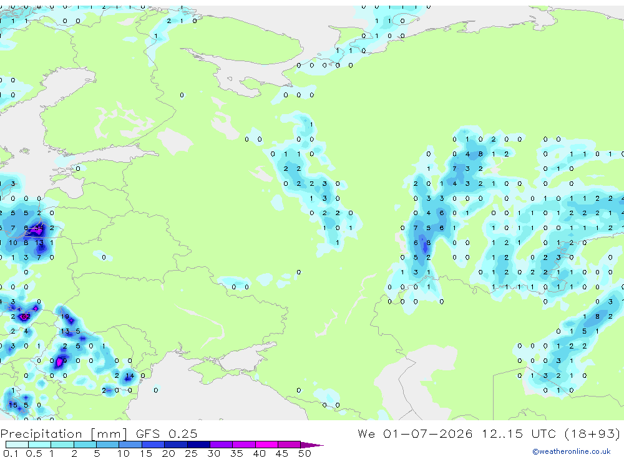Screen dimensions: 624x457
Task: Click the legend label "10"
Action: pos(124,453)
